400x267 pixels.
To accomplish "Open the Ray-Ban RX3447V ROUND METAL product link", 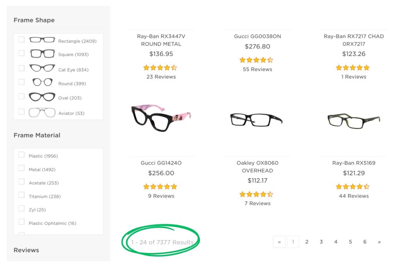I will (161, 39).
